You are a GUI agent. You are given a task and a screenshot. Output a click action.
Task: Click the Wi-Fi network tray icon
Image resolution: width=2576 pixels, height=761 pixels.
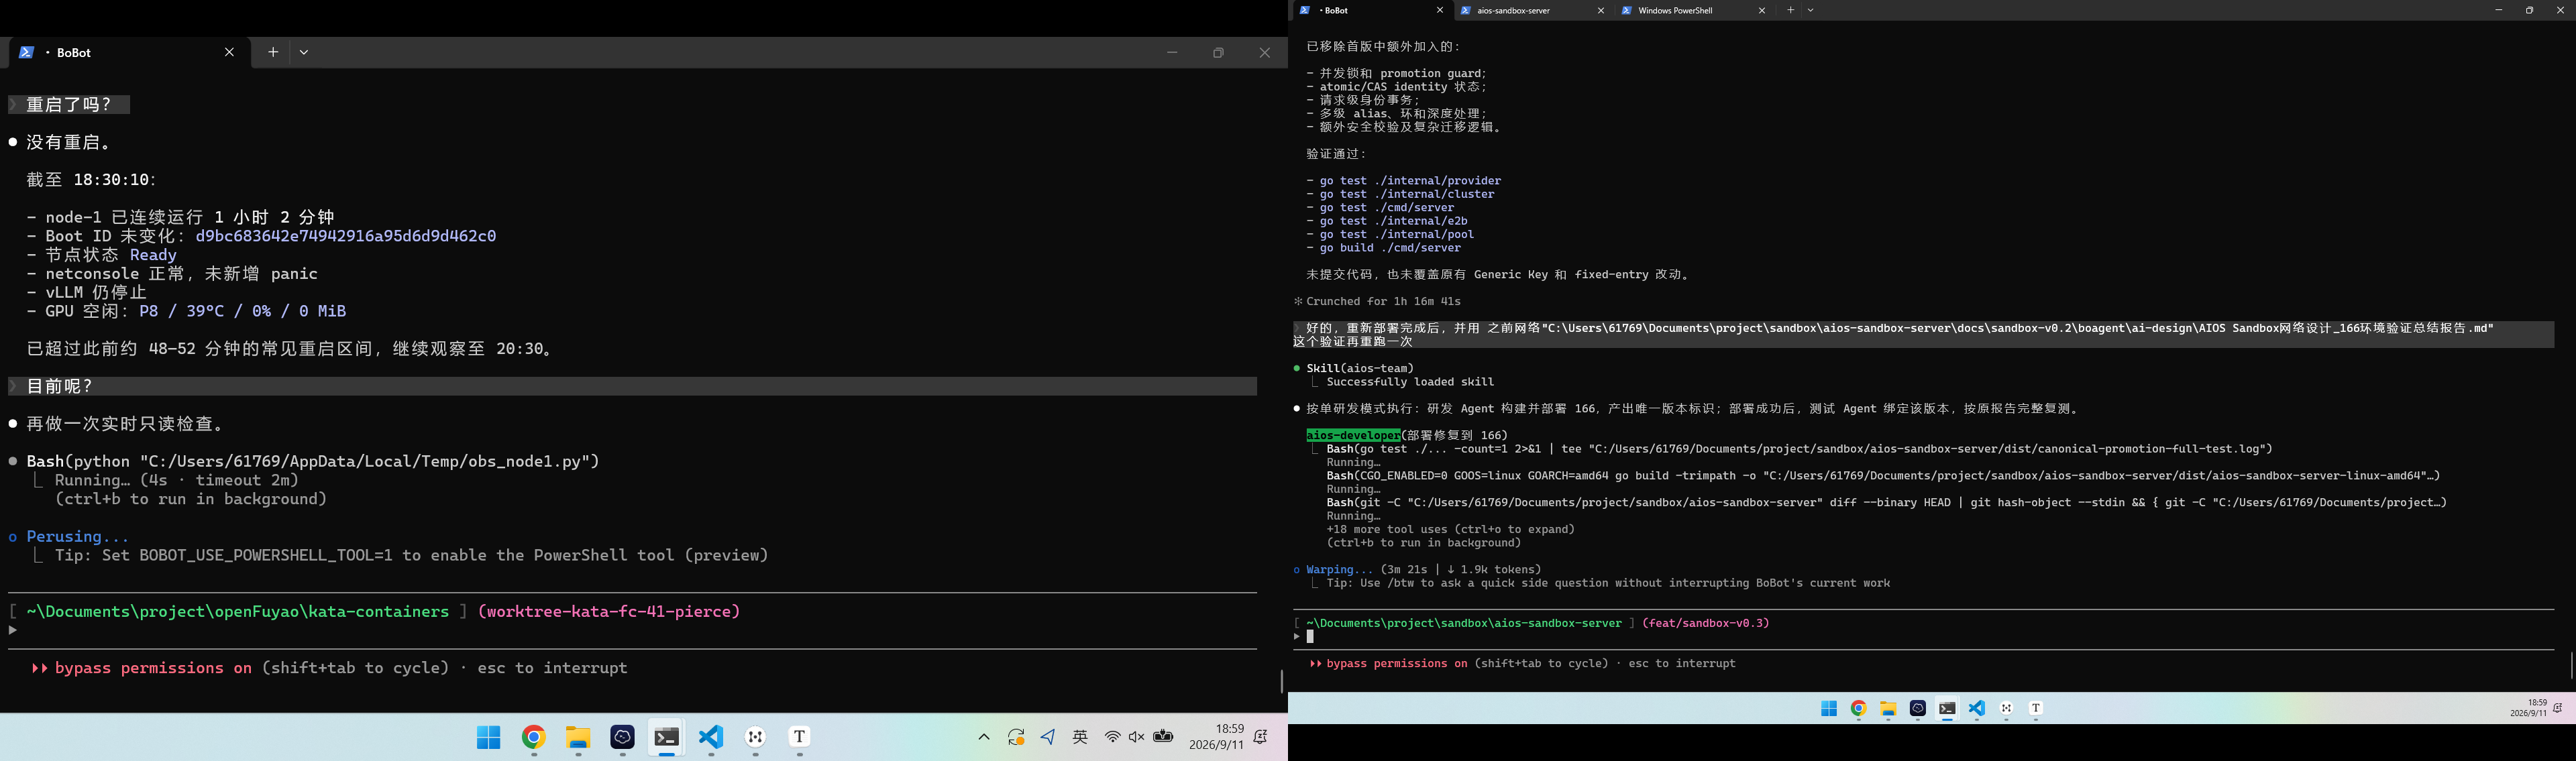pyautogui.click(x=1112, y=737)
